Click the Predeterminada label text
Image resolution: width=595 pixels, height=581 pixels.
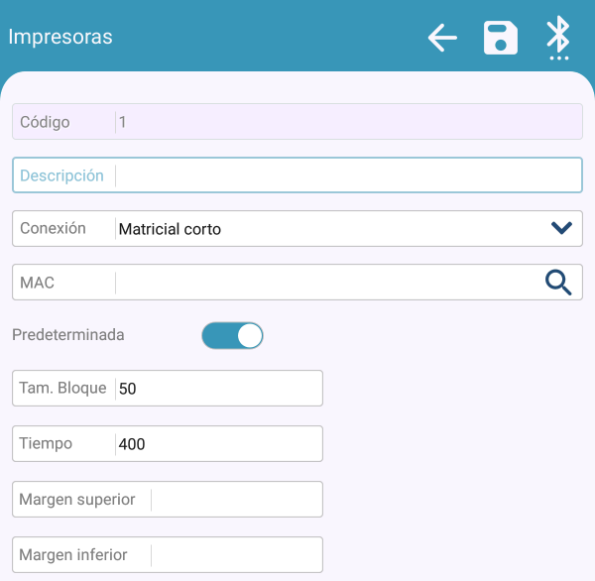(x=68, y=335)
